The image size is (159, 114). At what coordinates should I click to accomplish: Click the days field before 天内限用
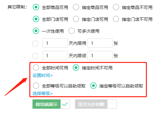55,43
